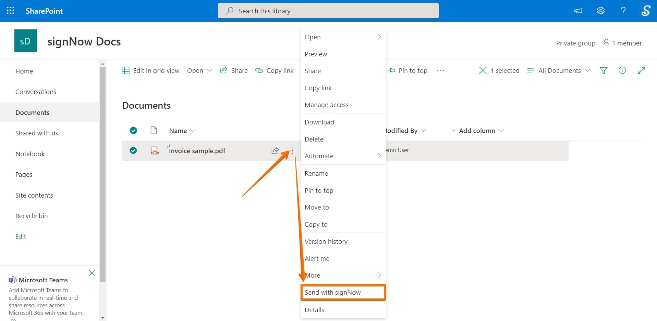Choose Preview from the context menu
The height and width of the screenshot is (321, 657).
343,54
